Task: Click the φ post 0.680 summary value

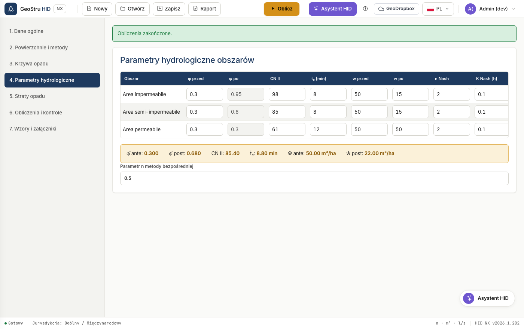Action: [194, 153]
